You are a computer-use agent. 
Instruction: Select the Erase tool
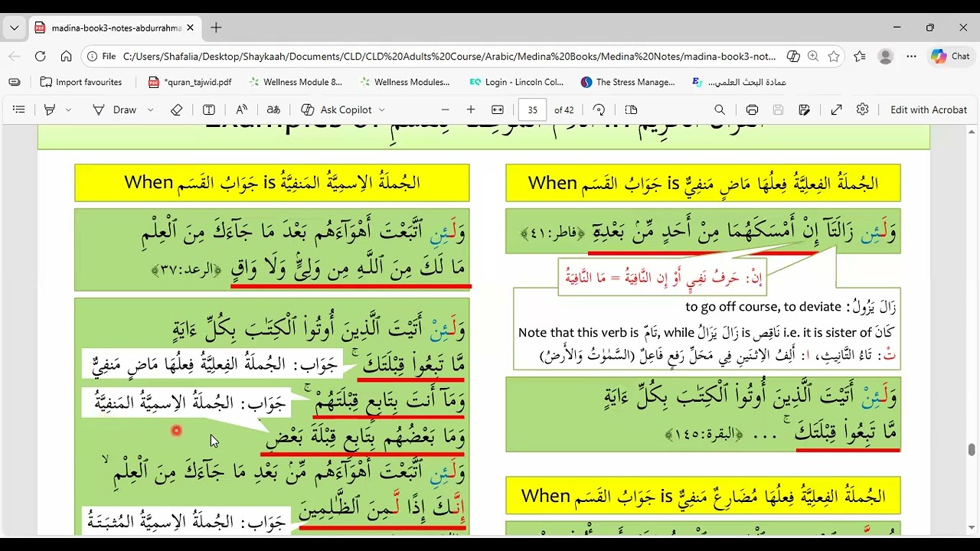(x=177, y=109)
